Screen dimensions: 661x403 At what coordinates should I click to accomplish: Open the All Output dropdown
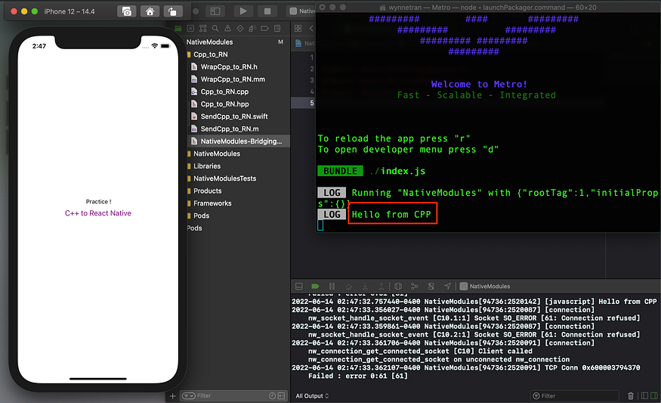point(312,396)
